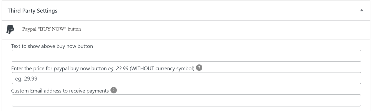The width and height of the screenshot is (372, 111).
Task: Select the Paypal "BUY NOW" button section title
Action: [52, 29]
